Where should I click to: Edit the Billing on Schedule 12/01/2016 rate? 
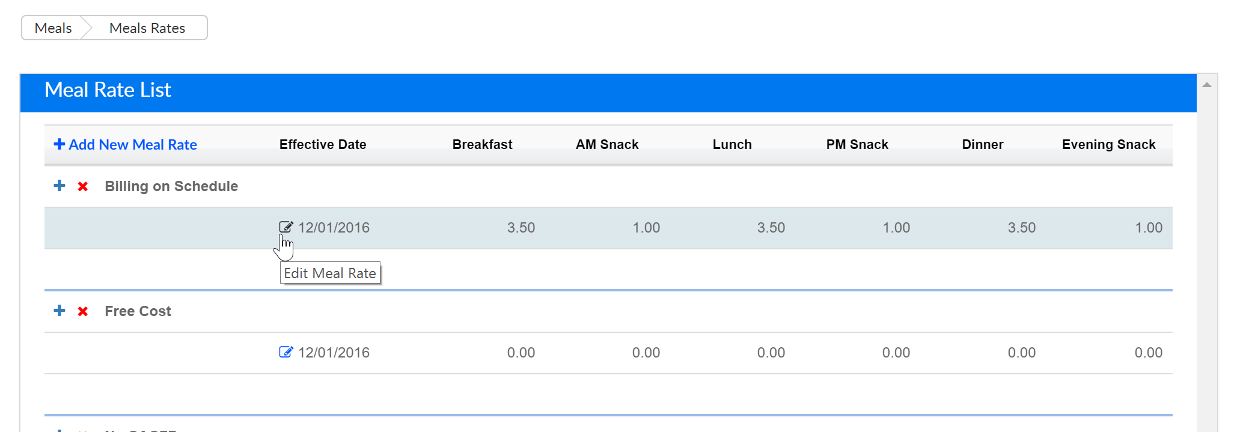coord(286,227)
